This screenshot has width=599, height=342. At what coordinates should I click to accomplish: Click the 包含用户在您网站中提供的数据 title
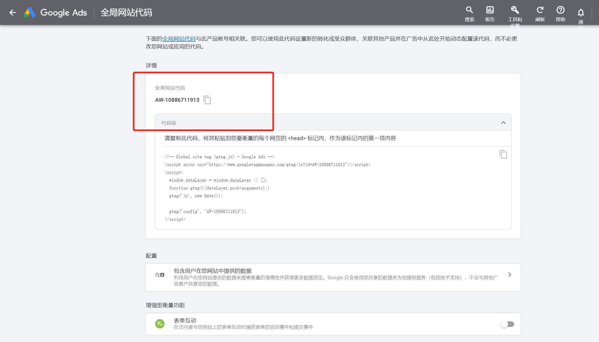(213, 271)
